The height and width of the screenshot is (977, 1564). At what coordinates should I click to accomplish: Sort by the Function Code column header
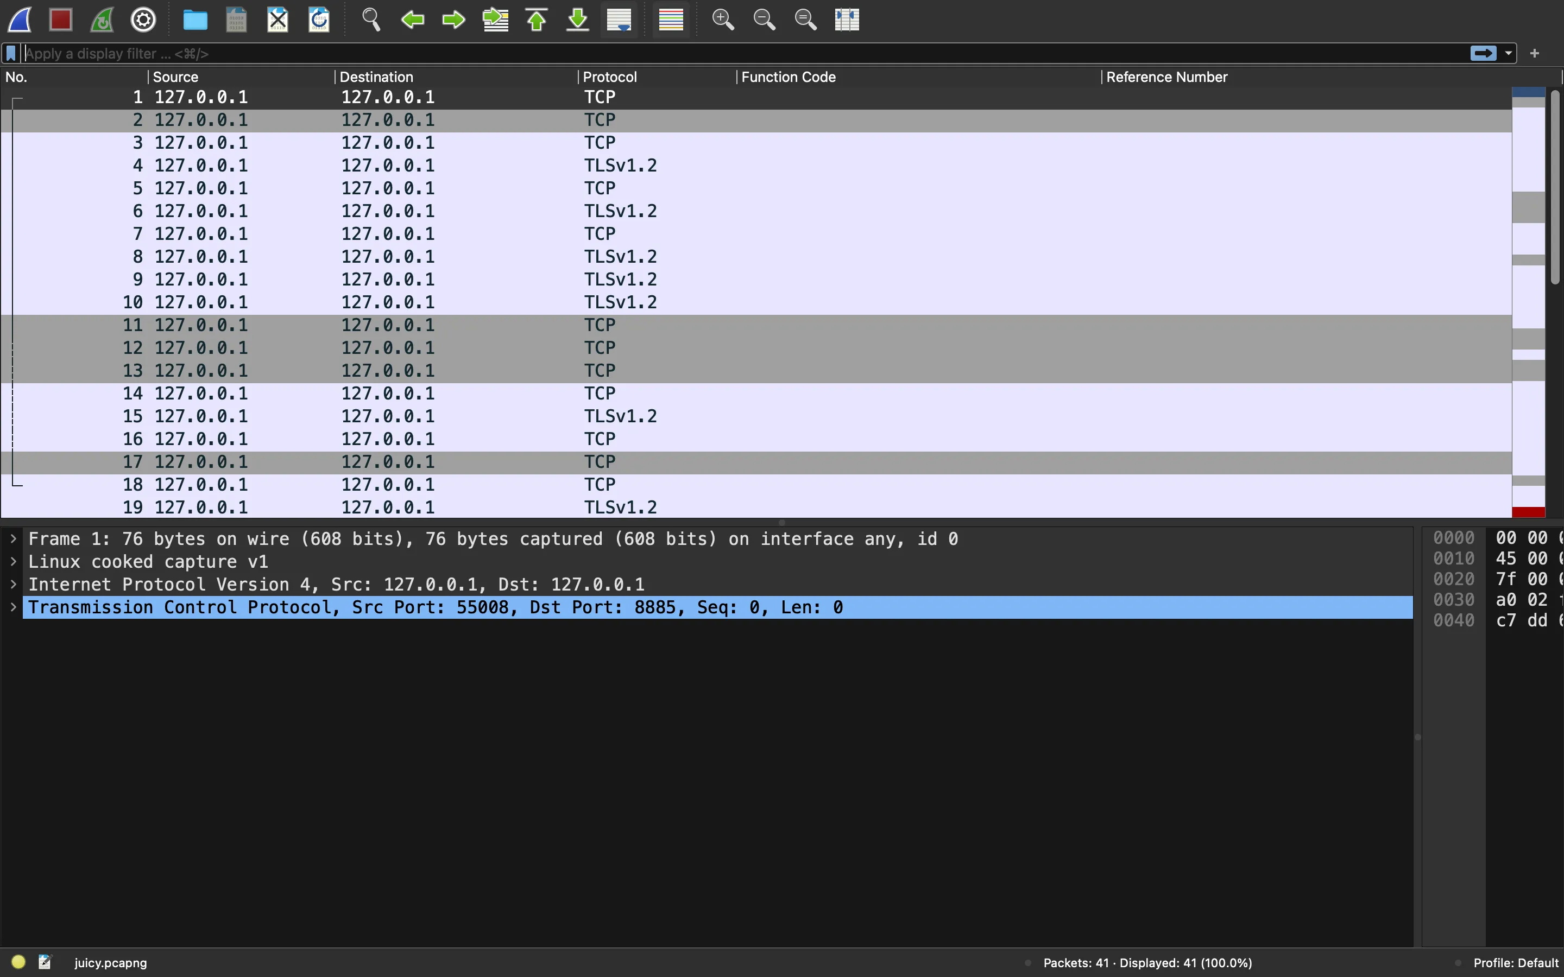(919, 77)
